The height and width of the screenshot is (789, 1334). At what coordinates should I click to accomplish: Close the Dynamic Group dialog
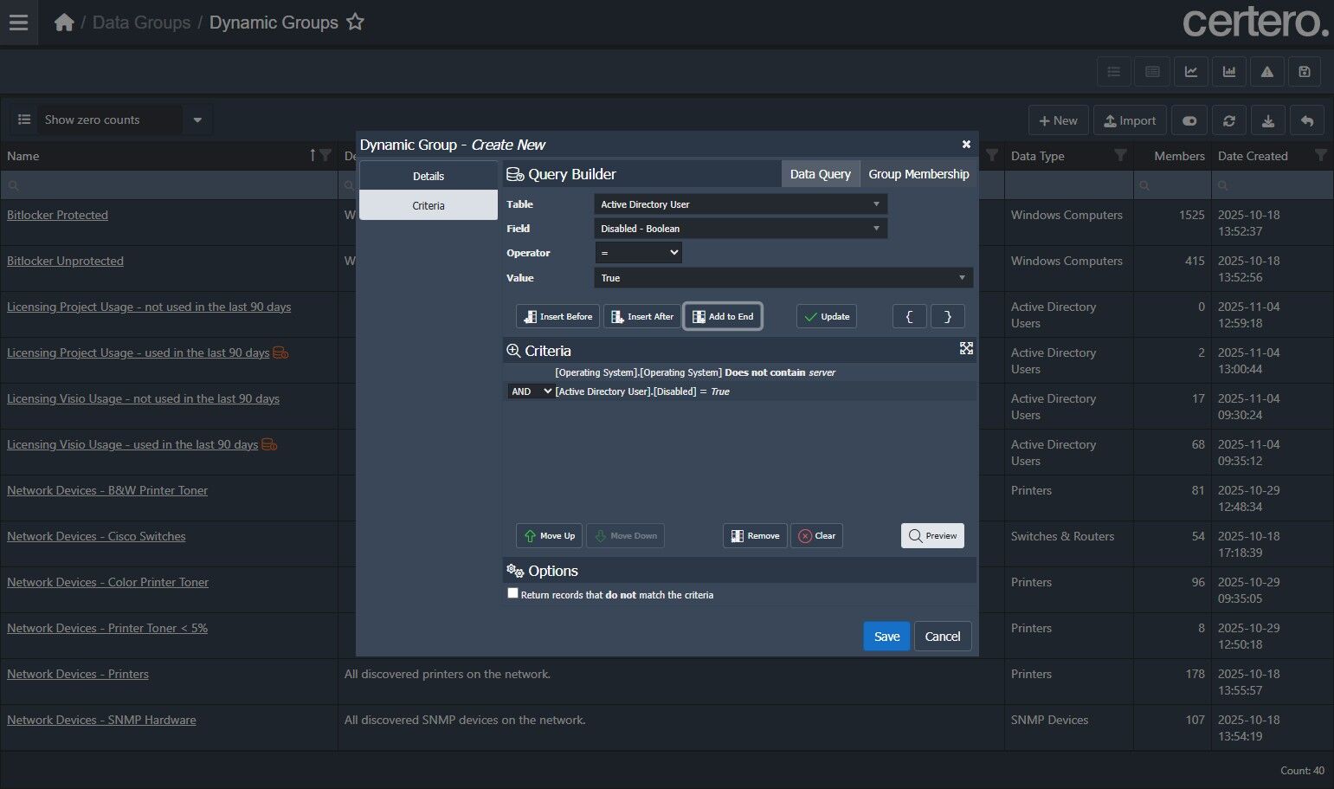point(966,145)
